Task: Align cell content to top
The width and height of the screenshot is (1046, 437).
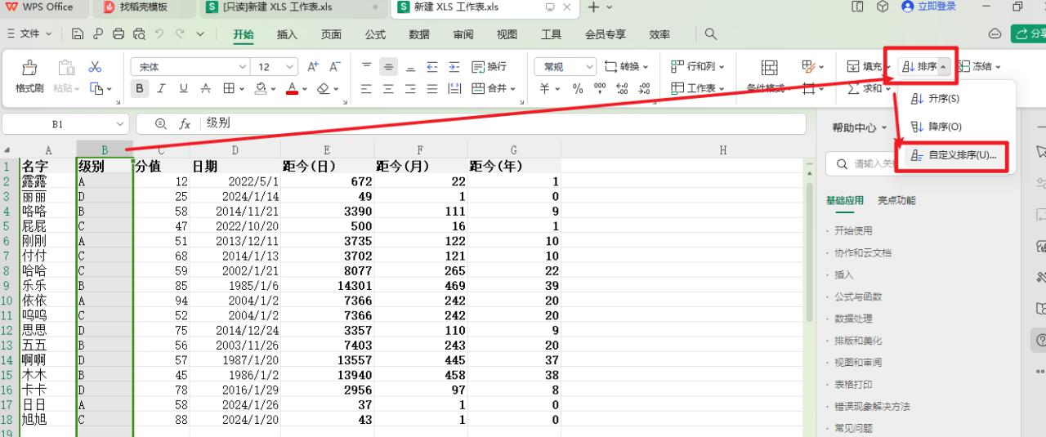Action: point(367,67)
